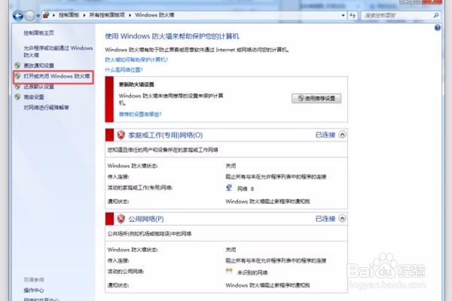Click red shield icon for 公用网络(P)
The height and width of the screenshot is (301, 452).
[x=121, y=219]
